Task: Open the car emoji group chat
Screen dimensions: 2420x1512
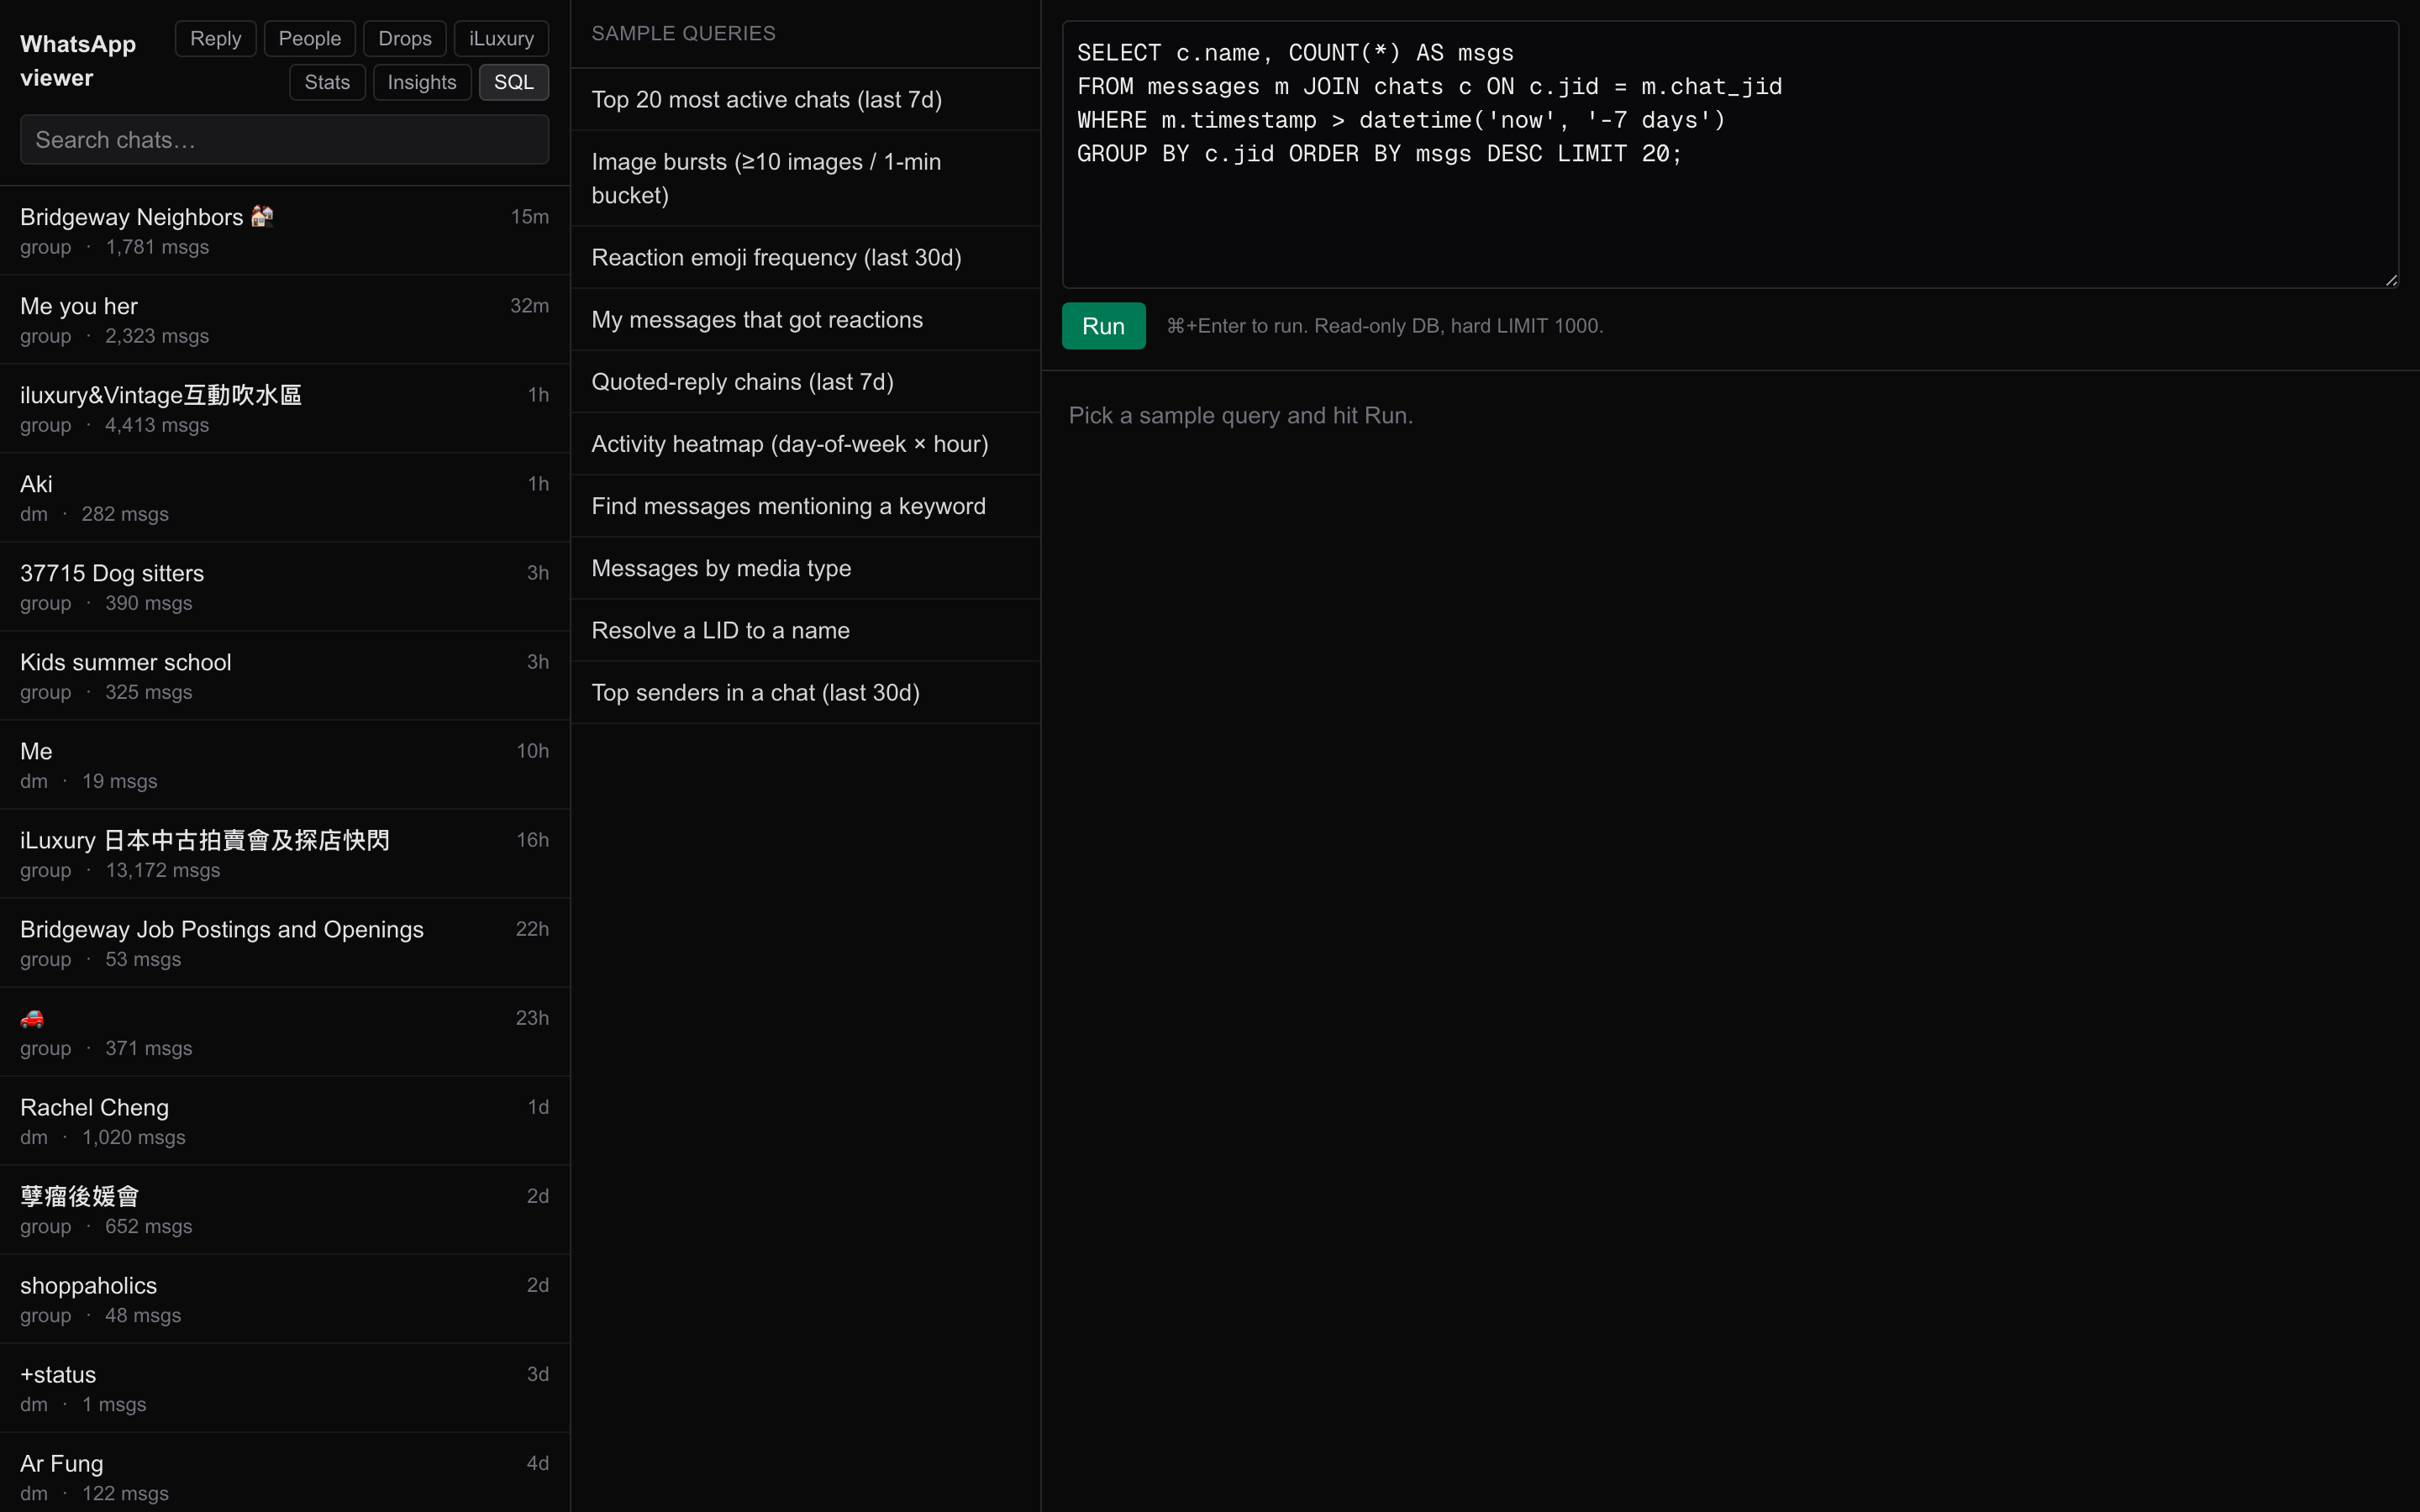Action: coord(284,1032)
